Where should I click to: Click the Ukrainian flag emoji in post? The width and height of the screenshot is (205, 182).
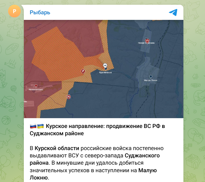40,126
